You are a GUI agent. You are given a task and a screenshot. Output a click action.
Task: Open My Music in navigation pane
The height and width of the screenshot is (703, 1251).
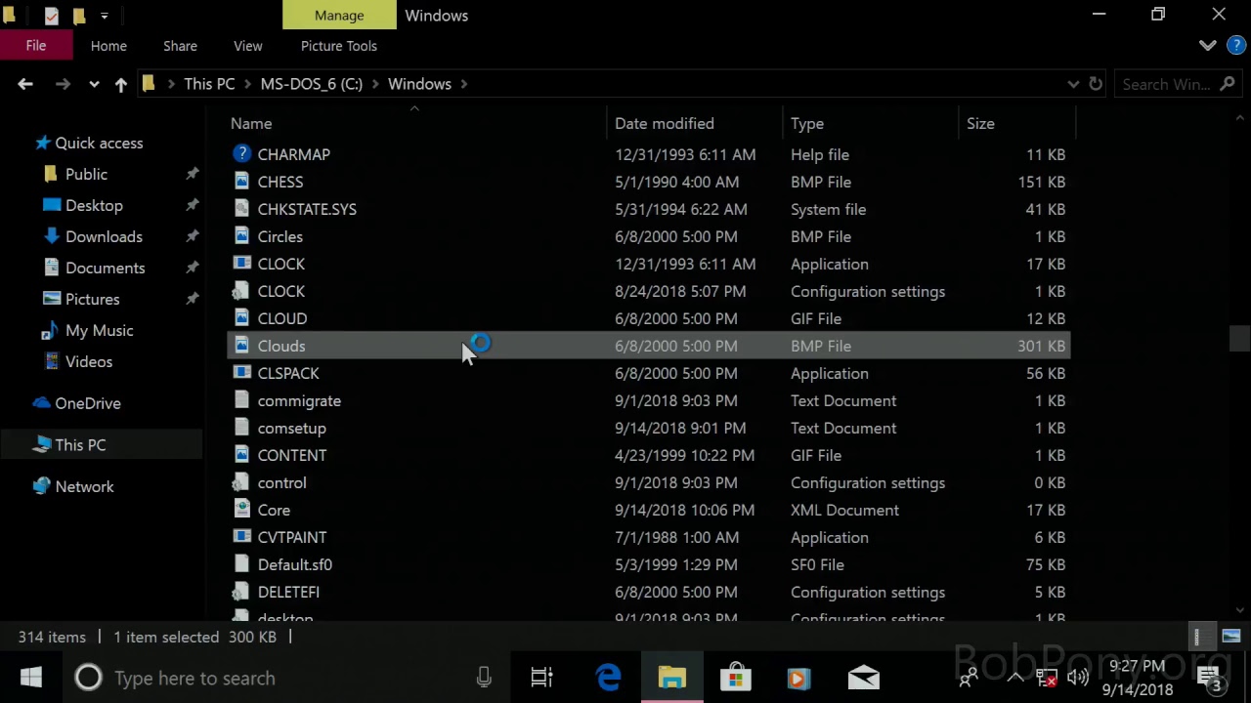click(x=99, y=330)
